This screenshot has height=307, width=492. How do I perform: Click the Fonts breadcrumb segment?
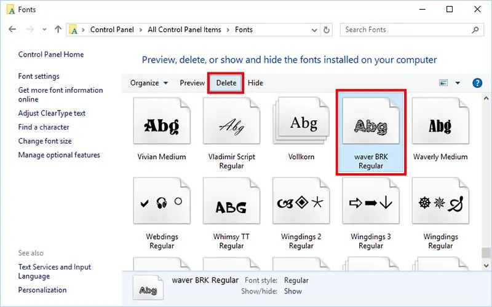pyautogui.click(x=244, y=29)
